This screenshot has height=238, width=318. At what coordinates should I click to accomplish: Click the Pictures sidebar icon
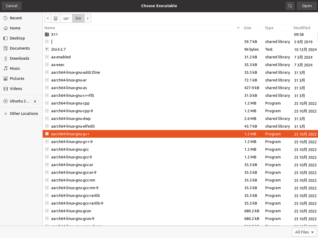[6, 79]
